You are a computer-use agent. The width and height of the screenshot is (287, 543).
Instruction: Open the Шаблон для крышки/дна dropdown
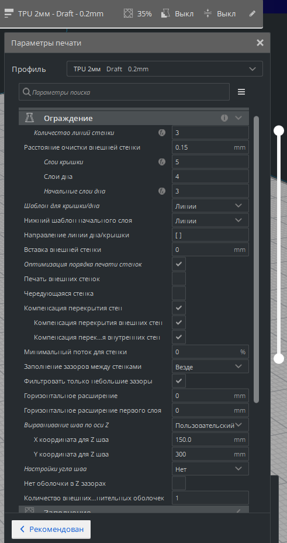click(x=210, y=206)
